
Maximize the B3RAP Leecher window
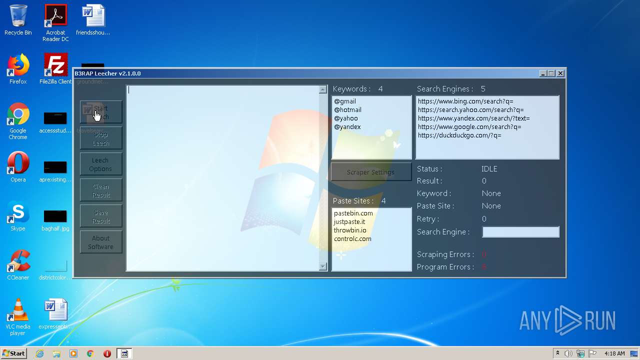point(551,73)
